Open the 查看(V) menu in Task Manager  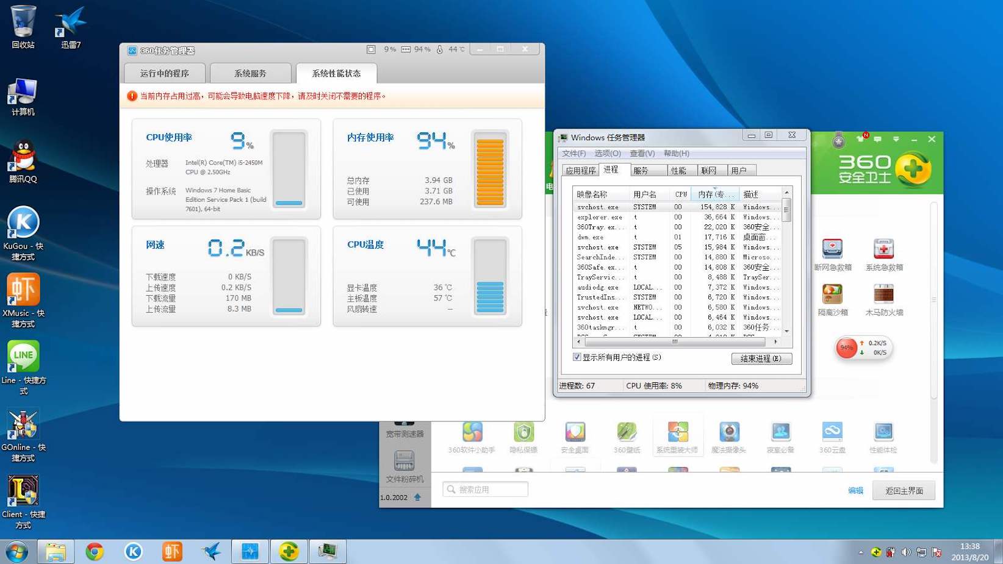point(642,154)
